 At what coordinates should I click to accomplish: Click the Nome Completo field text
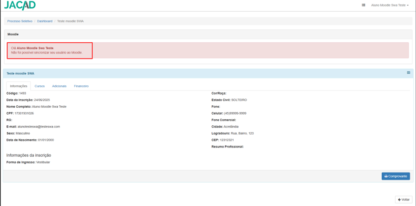tap(36, 107)
